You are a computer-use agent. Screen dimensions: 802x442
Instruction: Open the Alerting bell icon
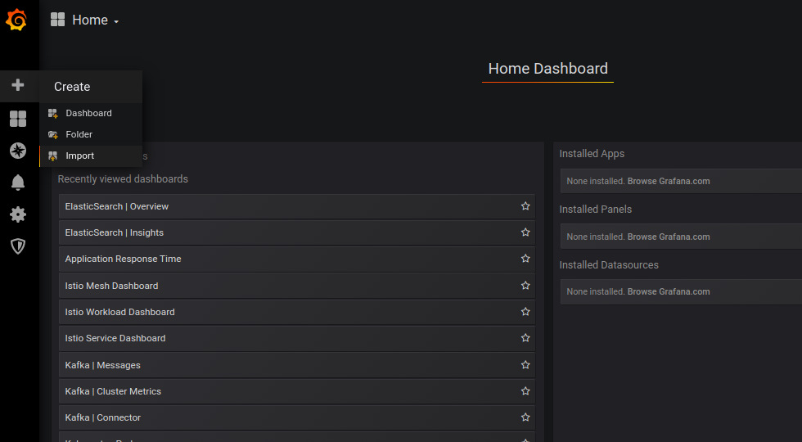click(18, 183)
